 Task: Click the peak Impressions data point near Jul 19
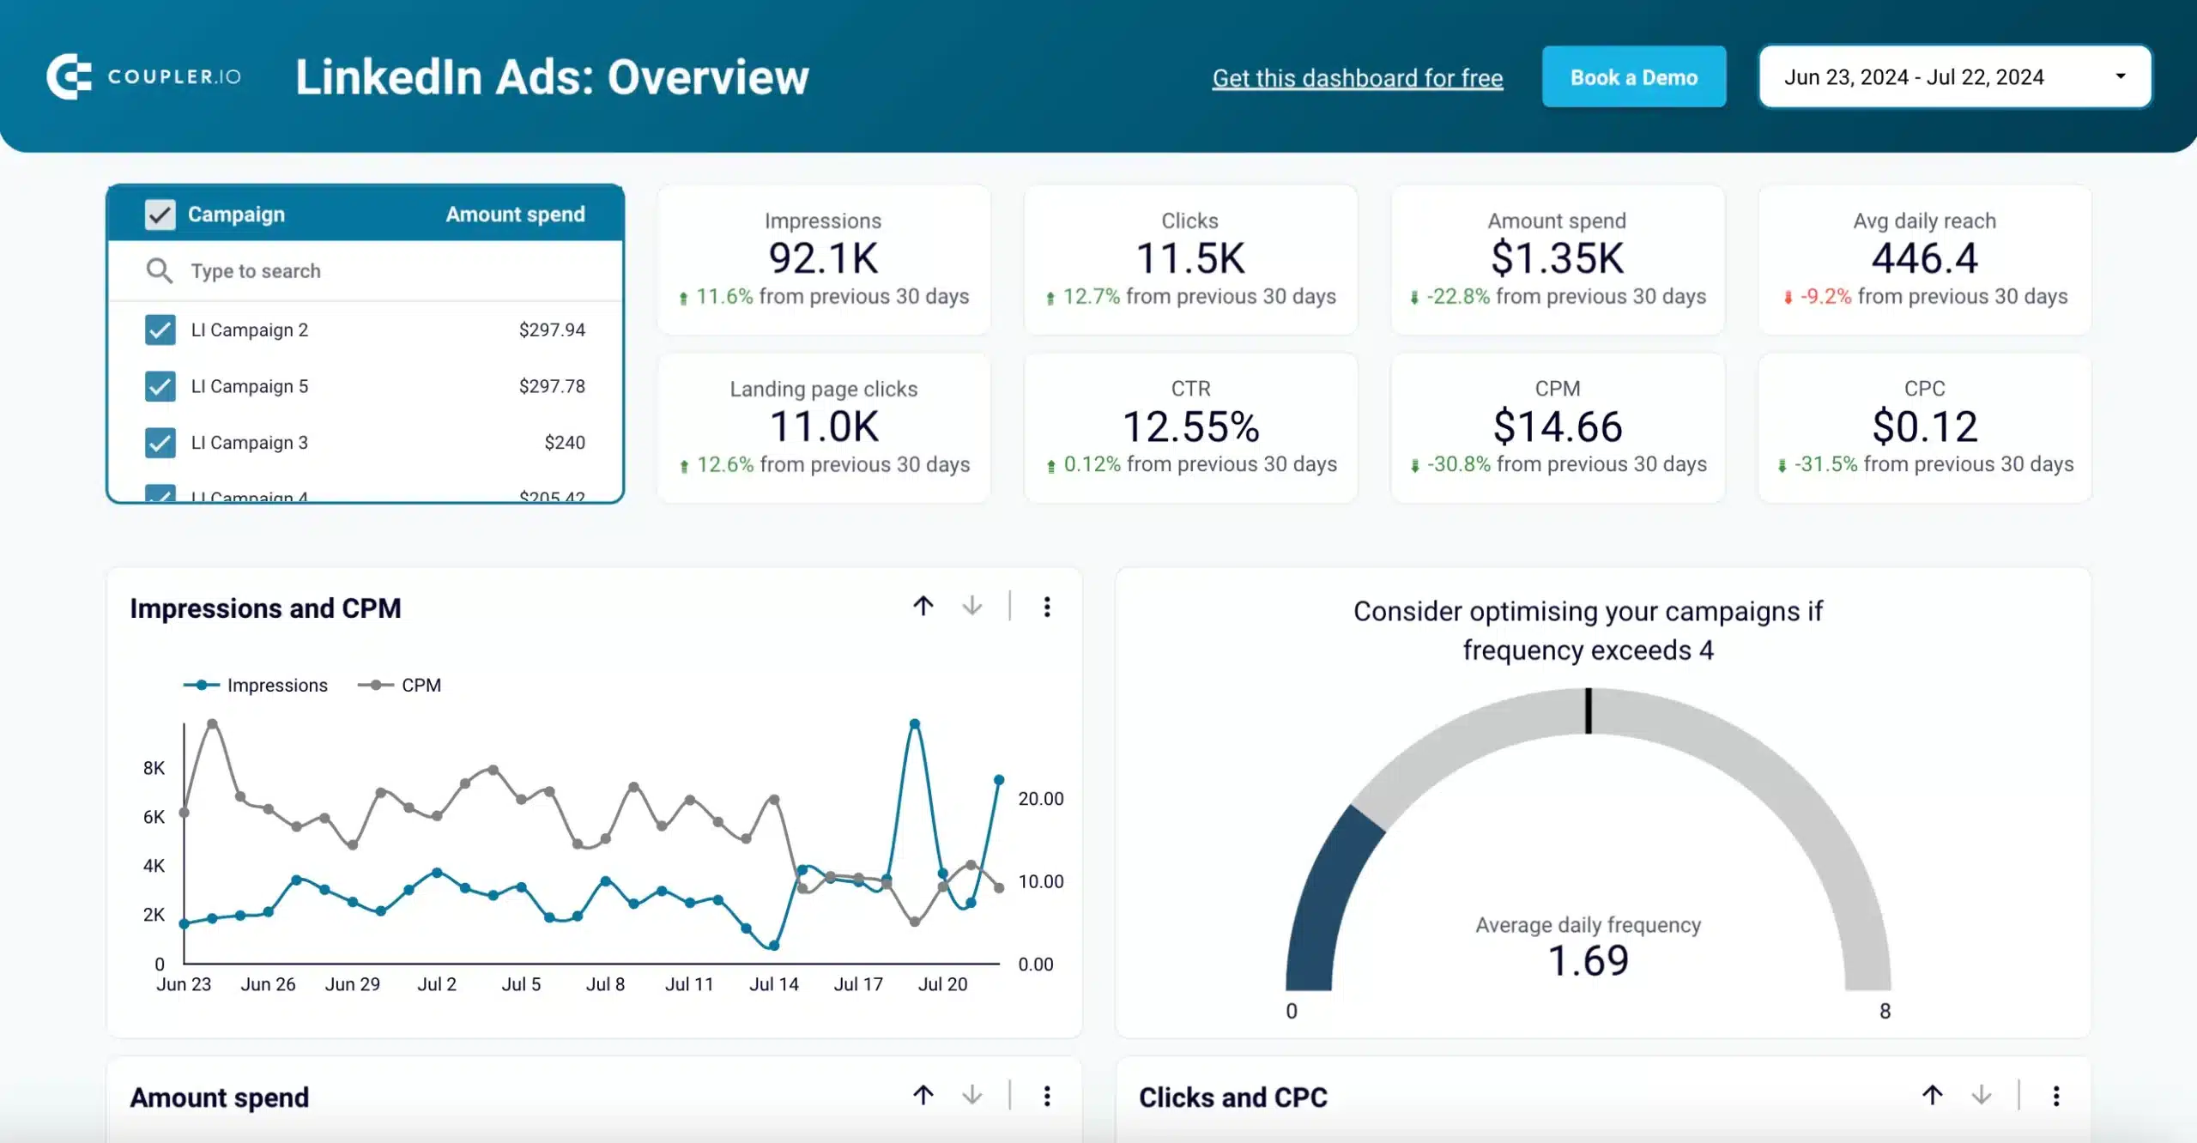[915, 723]
